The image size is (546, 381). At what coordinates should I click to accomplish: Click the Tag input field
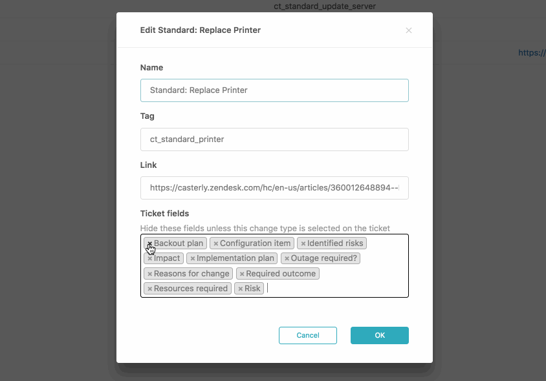(274, 139)
